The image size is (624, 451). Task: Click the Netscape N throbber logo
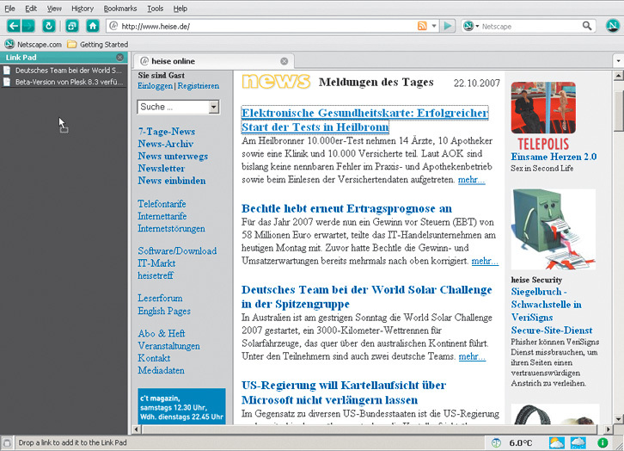(x=613, y=27)
